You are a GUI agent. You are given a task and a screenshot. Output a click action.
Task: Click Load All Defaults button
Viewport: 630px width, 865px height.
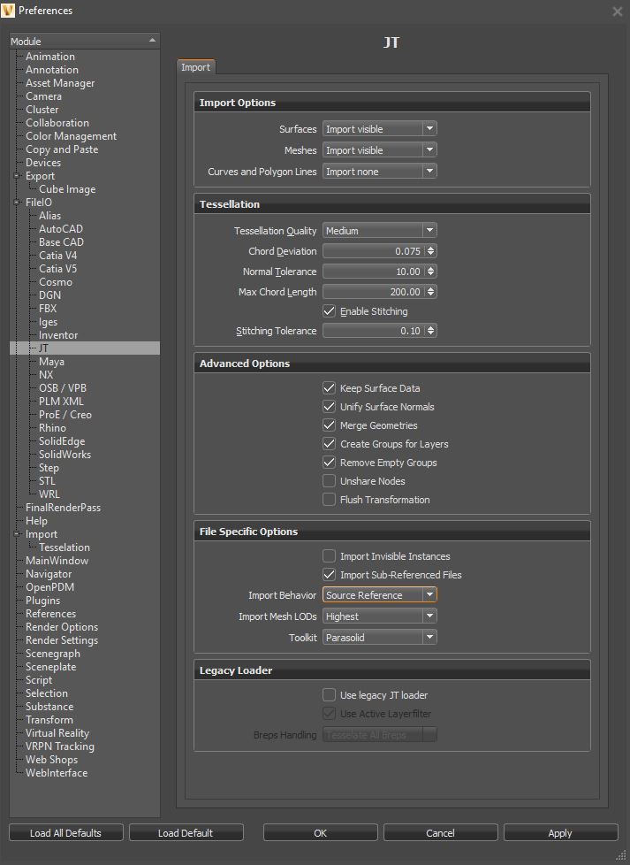click(65, 833)
